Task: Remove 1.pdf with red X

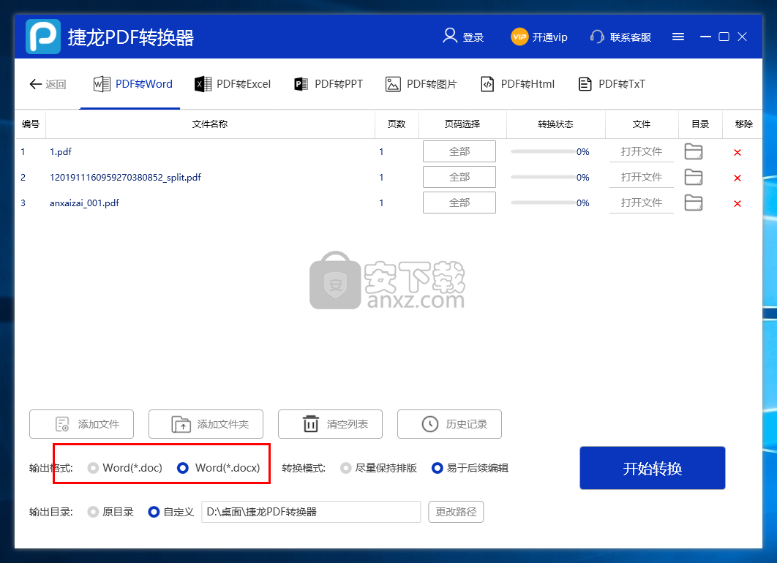Action: 737,153
